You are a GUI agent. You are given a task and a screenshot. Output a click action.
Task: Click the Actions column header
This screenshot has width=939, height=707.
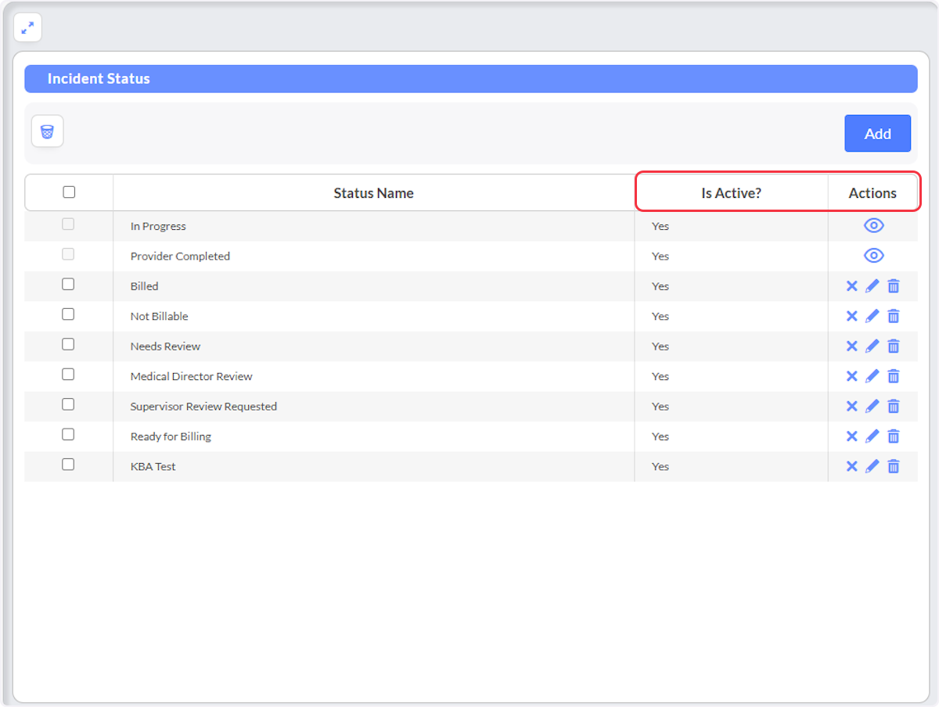[872, 193]
